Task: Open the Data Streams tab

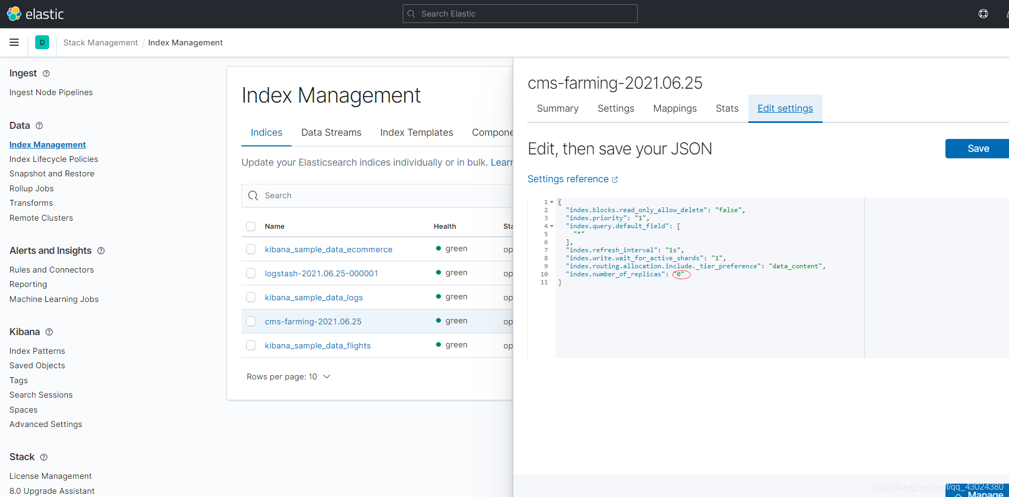Action: coord(331,133)
